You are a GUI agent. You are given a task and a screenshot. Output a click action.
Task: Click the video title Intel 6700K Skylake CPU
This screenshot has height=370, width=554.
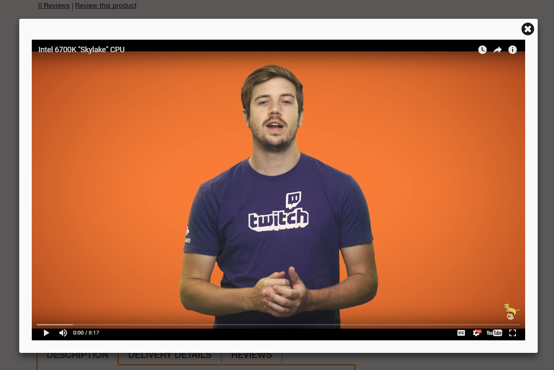(x=82, y=50)
